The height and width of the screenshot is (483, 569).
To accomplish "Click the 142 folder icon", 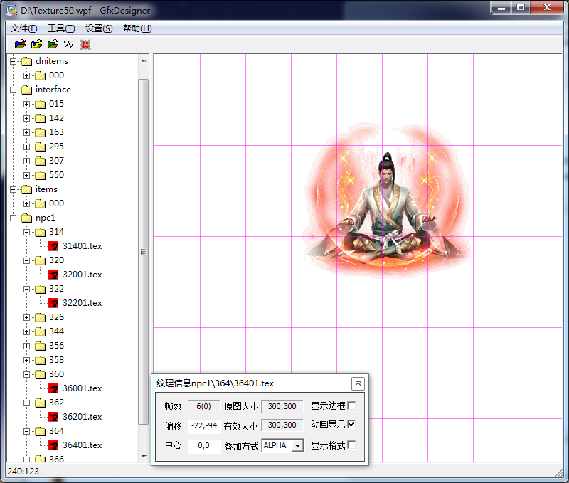I will click(40, 118).
